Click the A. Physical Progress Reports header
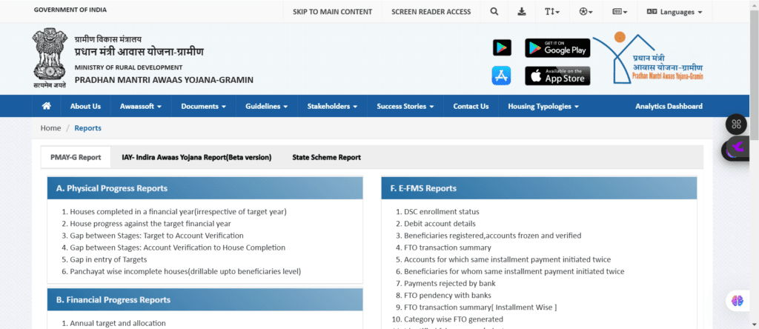Viewport: 759px width, 329px height. tap(205, 188)
